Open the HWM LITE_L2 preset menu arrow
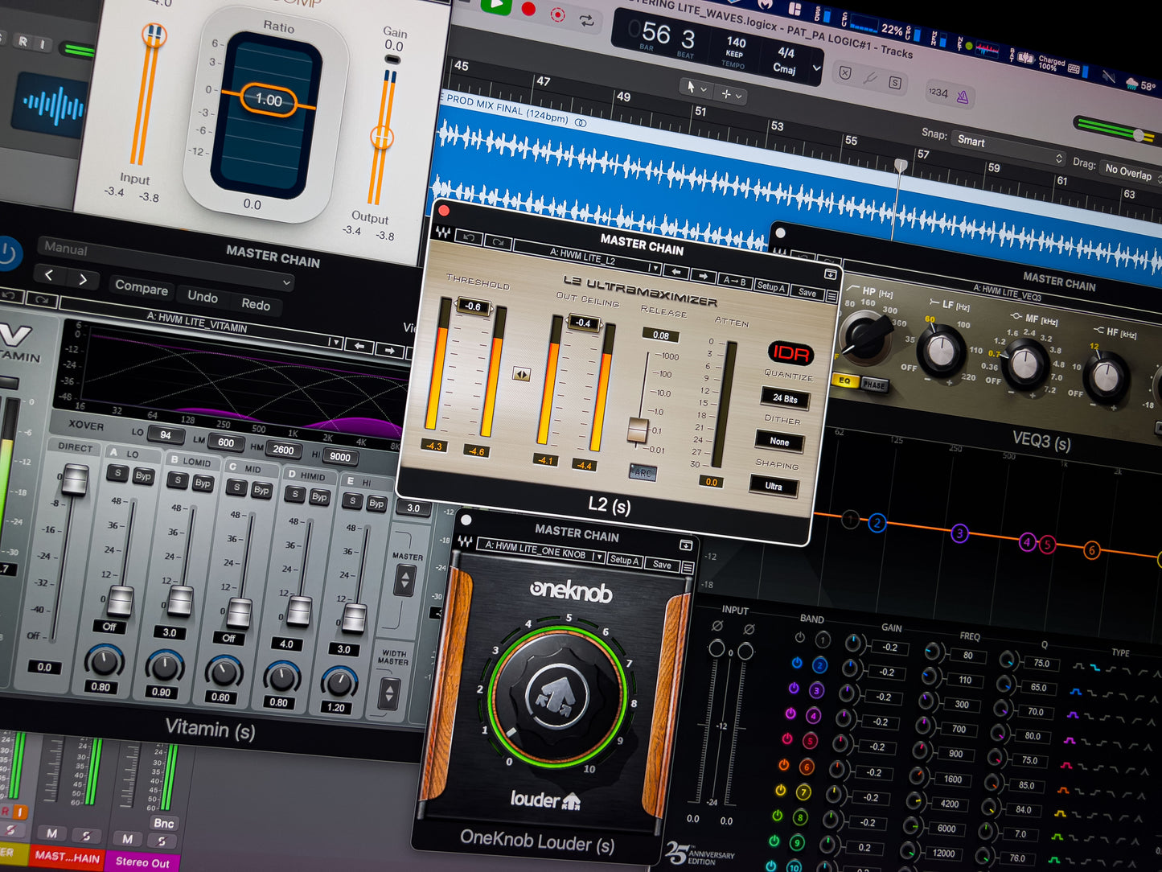 [x=654, y=268]
